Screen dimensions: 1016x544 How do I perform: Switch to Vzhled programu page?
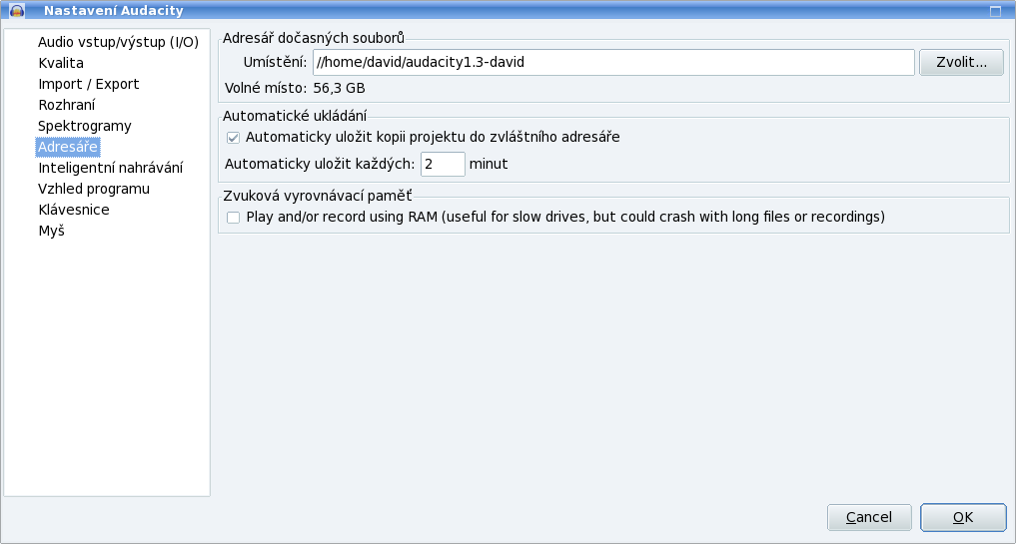click(x=94, y=189)
